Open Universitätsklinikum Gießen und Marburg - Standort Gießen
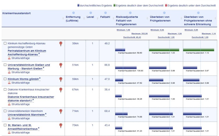 29,67
